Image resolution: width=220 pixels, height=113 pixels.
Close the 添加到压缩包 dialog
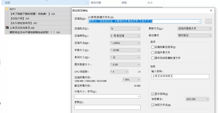click(x=211, y=10)
